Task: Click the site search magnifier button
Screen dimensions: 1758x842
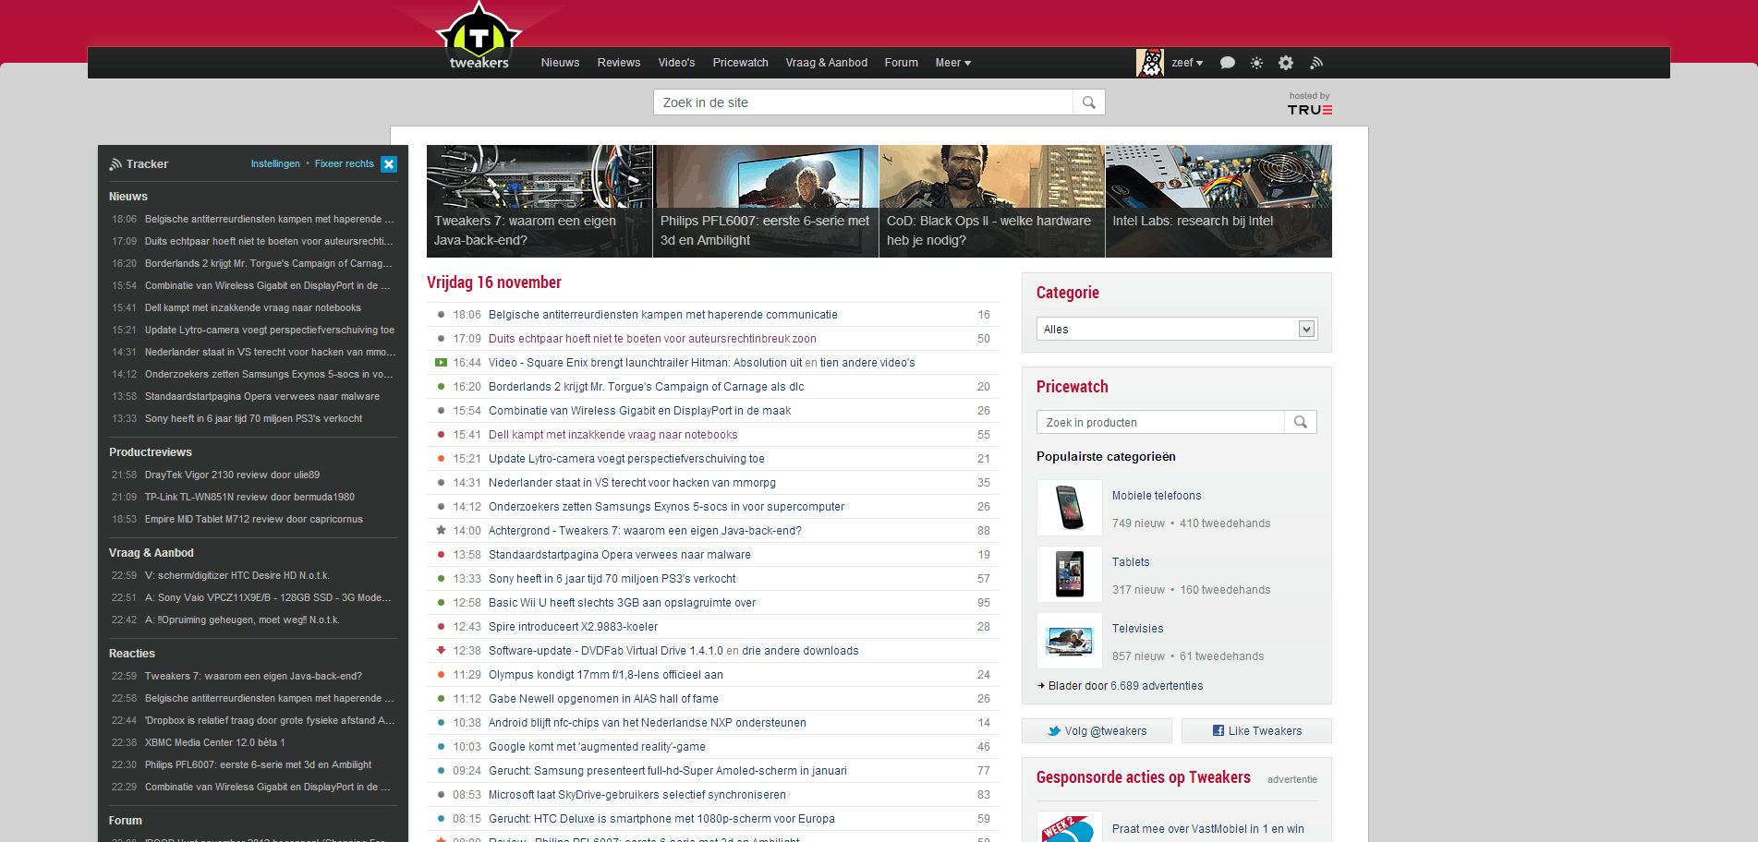Action: click(1089, 102)
